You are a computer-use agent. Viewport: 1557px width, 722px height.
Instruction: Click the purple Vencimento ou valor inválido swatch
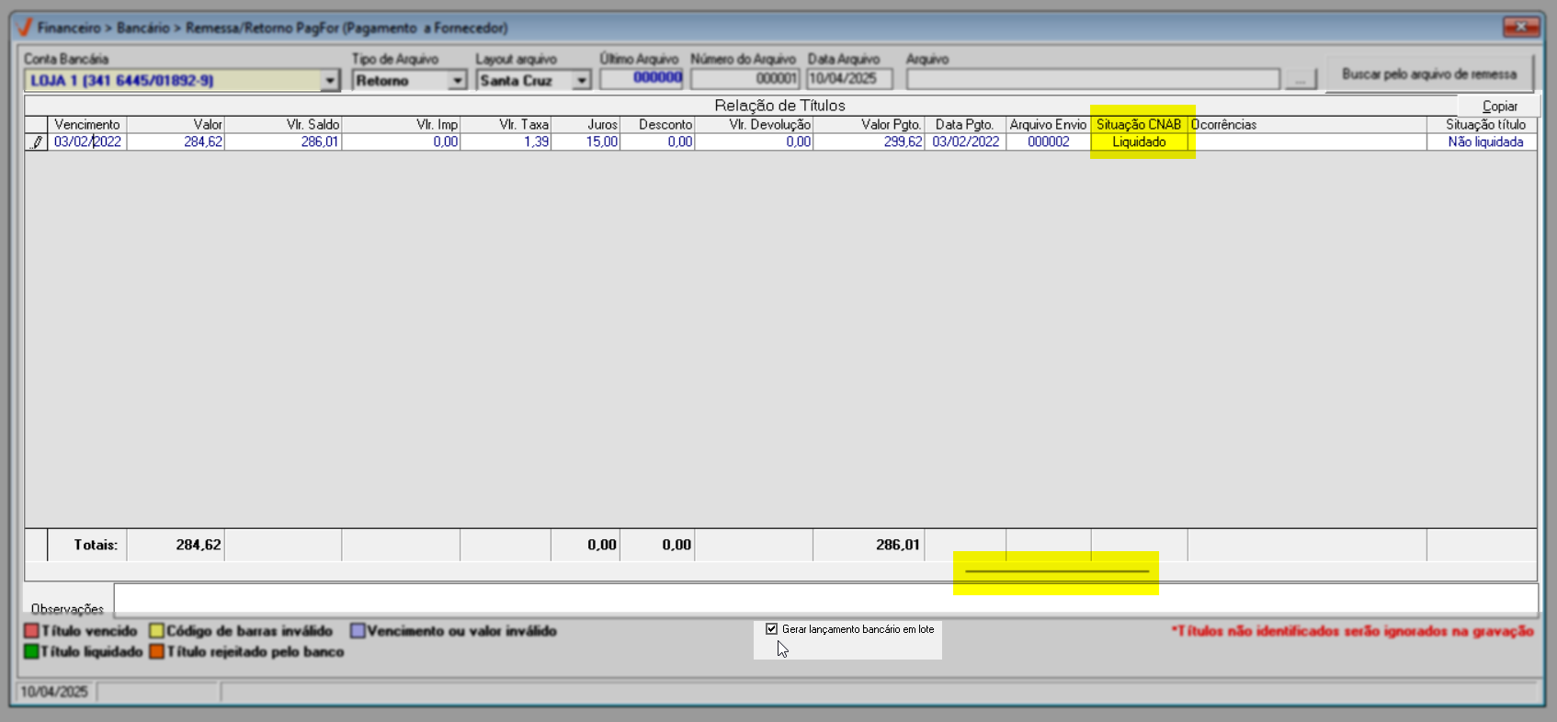pyautogui.click(x=358, y=631)
